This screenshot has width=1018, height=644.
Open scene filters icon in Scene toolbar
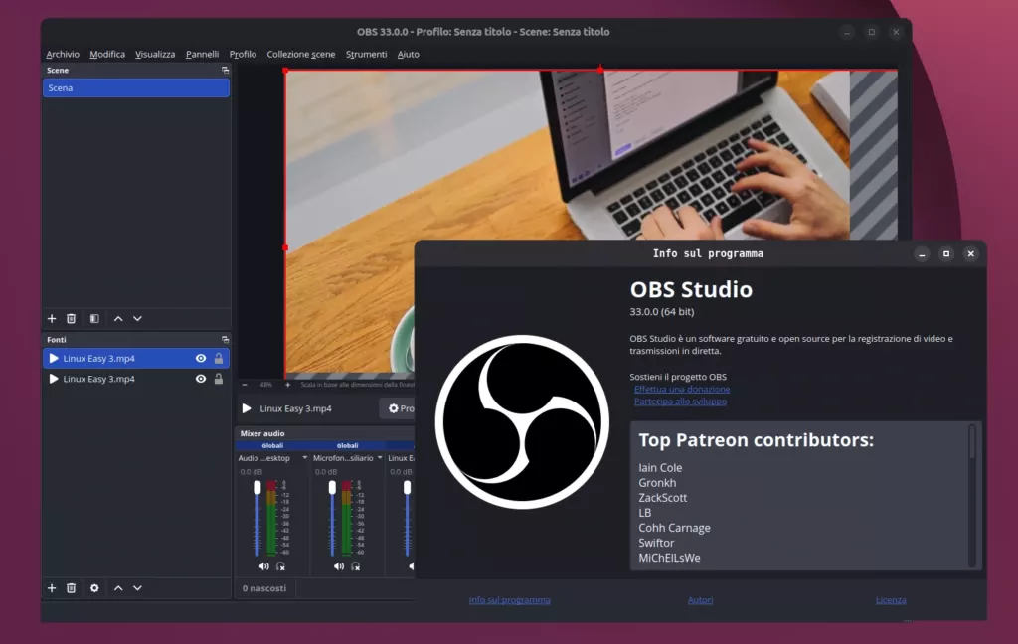pyautogui.click(x=94, y=319)
